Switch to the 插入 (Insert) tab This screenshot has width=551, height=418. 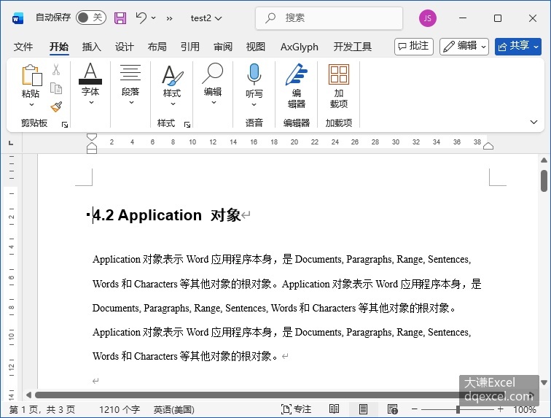91,47
